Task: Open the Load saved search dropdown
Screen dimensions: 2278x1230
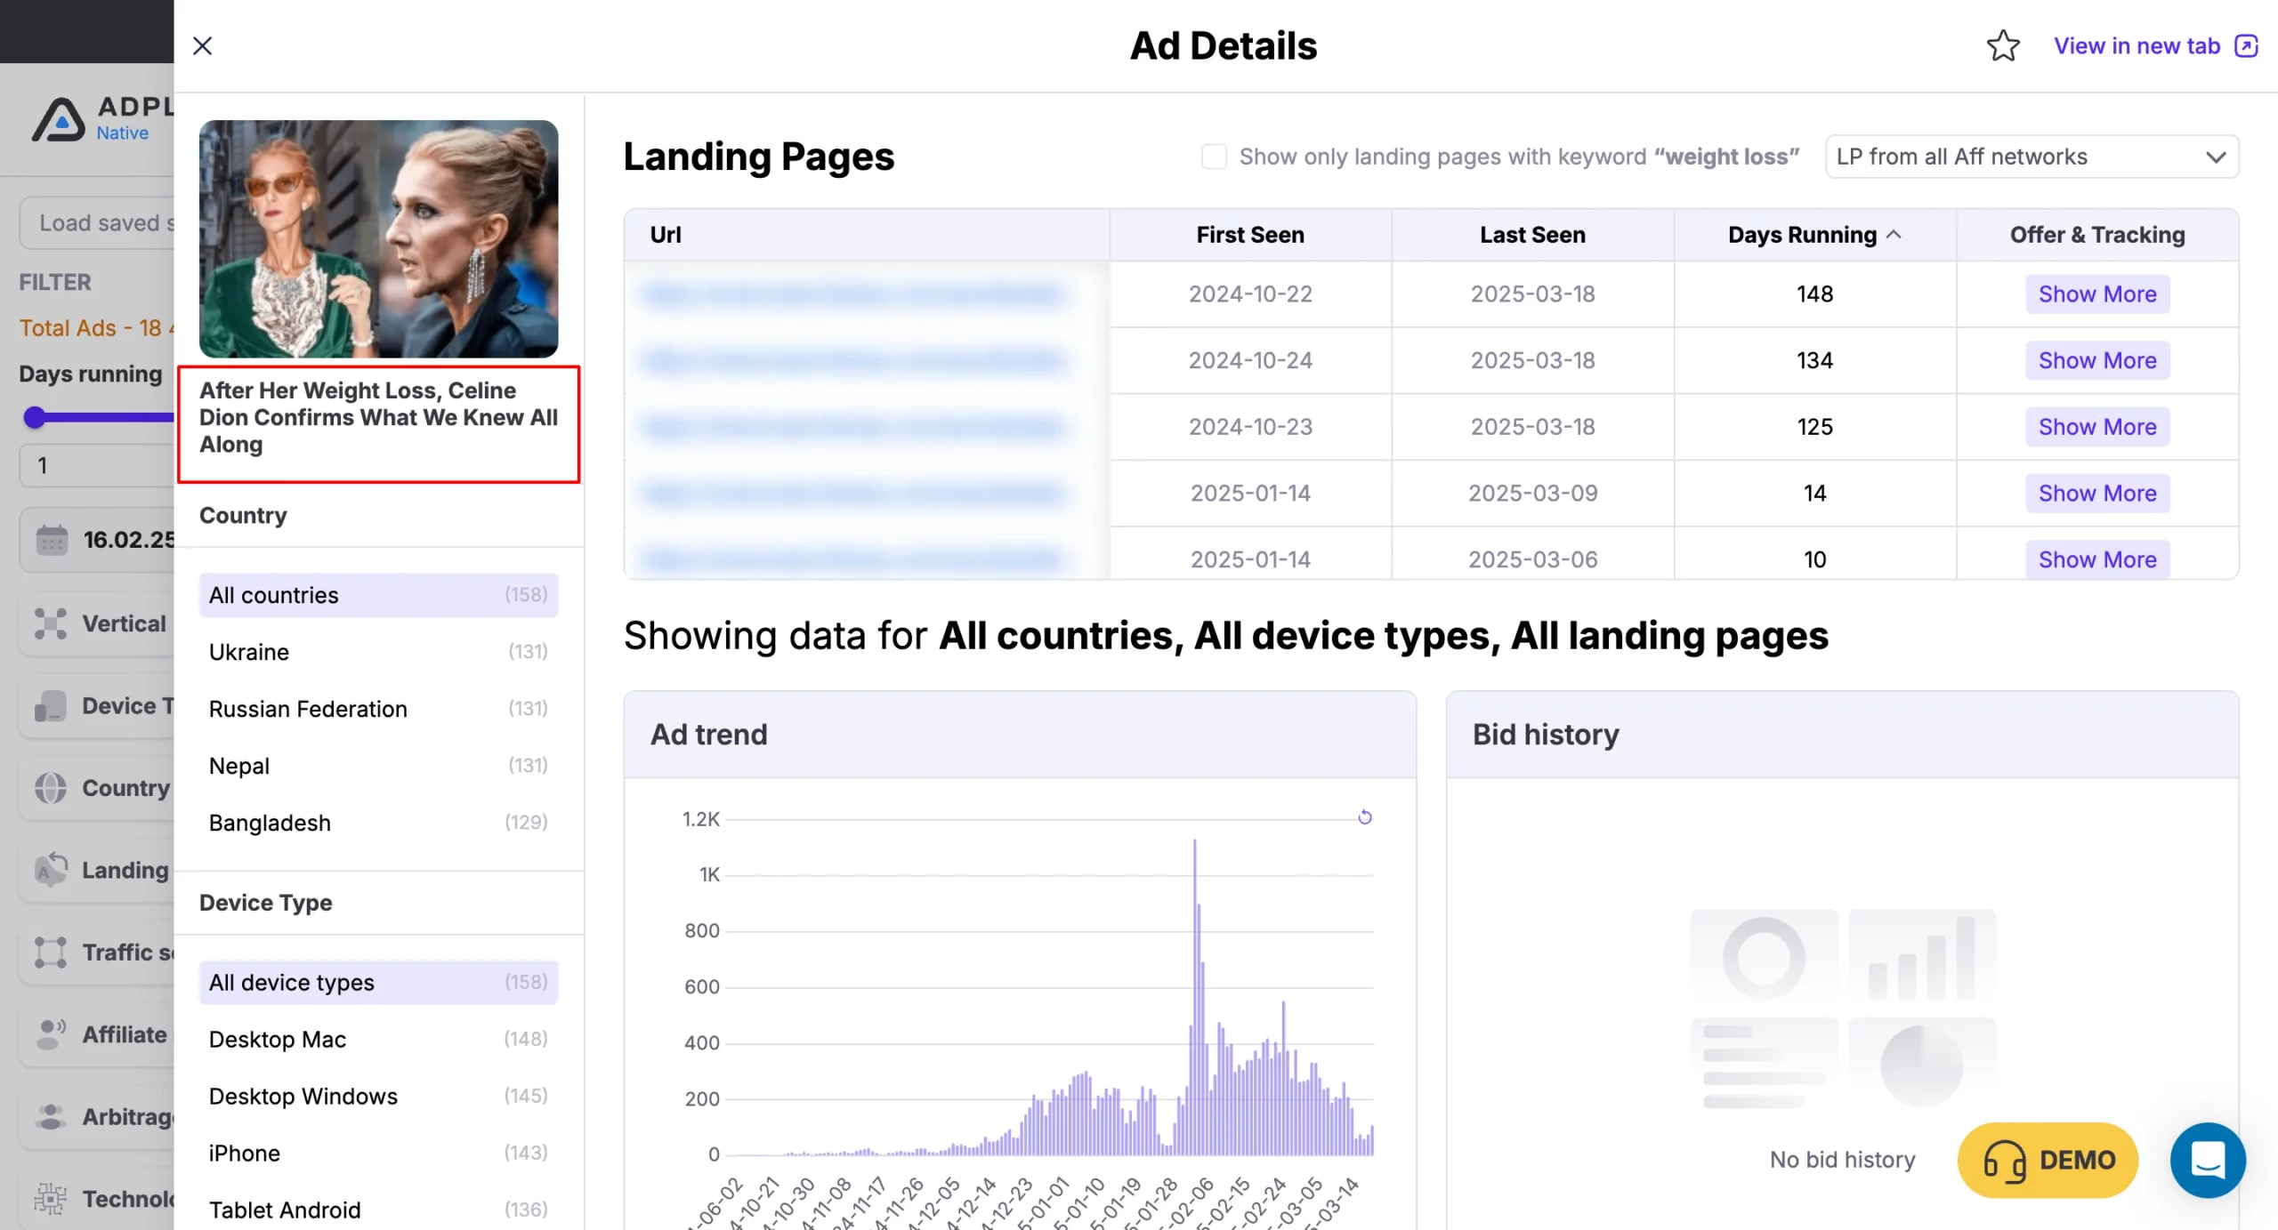Action: [97, 222]
